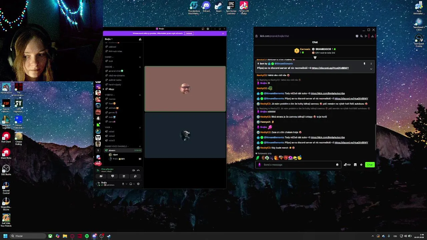Collapse the Kick chat leaderboard arrow

(x=315, y=57)
